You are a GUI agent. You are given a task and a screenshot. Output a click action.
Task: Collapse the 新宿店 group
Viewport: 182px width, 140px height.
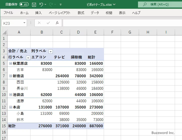coord(10,76)
